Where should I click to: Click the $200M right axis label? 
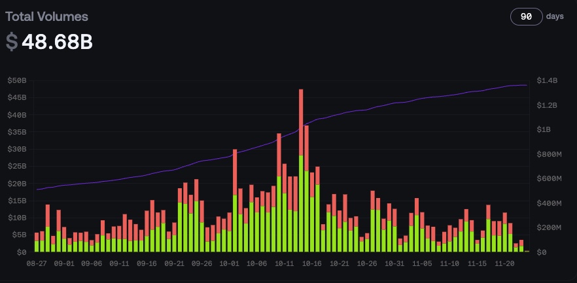[x=548, y=227]
